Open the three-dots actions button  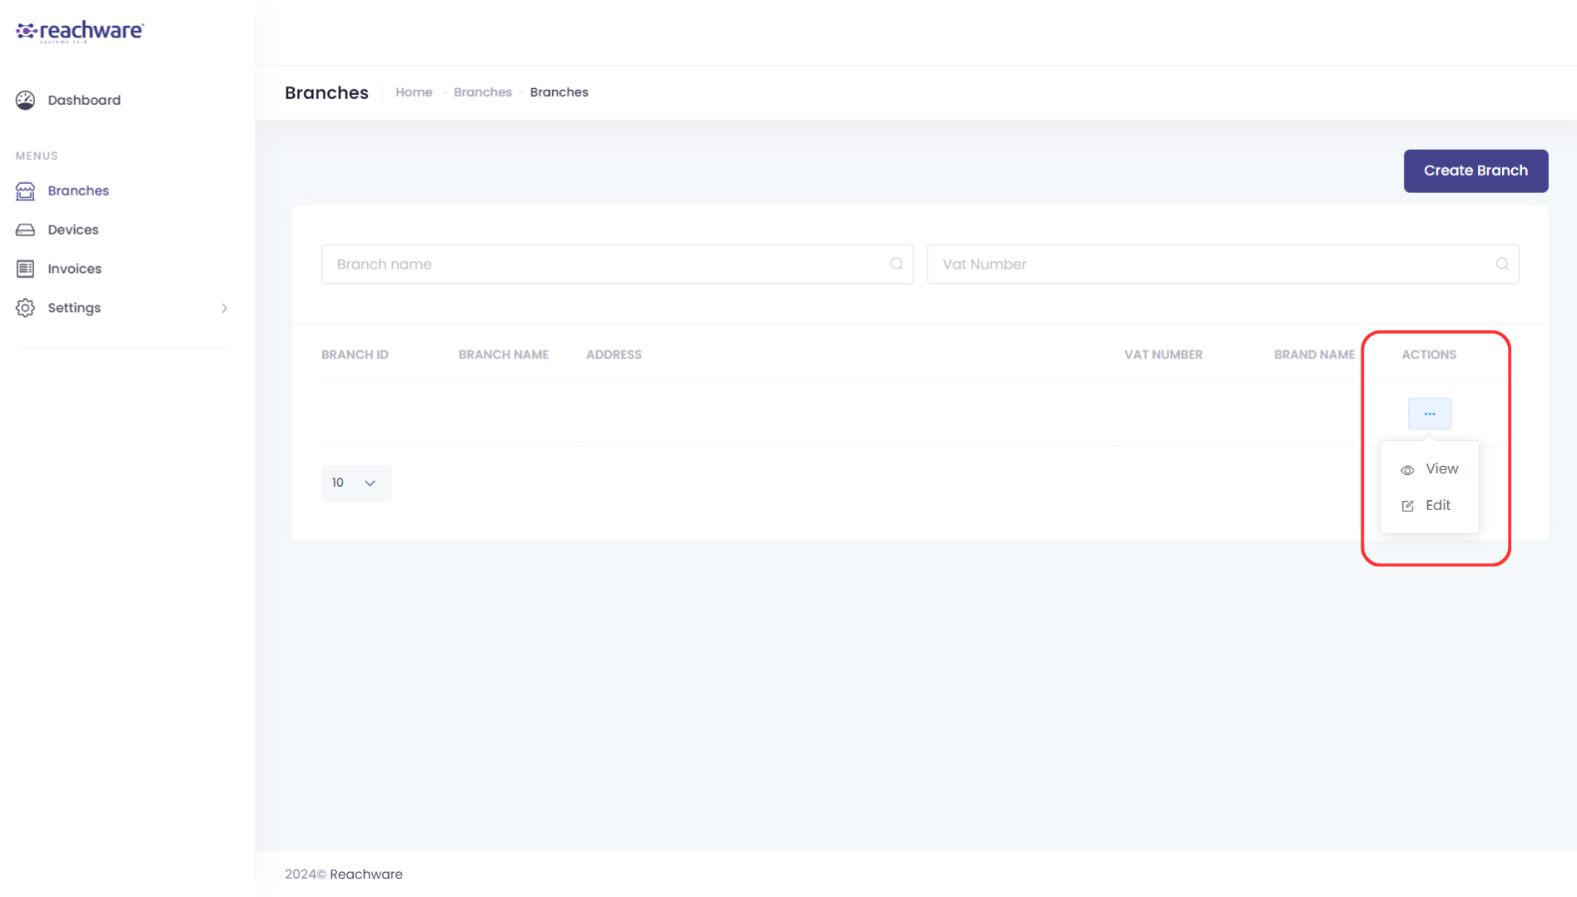[x=1429, y=414]
